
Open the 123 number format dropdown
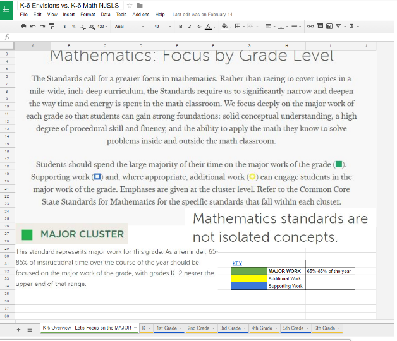pos(103,26)
